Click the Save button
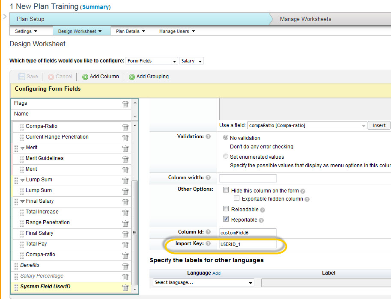Viewport: 391px width, 299px height. (x=28, y=77)
